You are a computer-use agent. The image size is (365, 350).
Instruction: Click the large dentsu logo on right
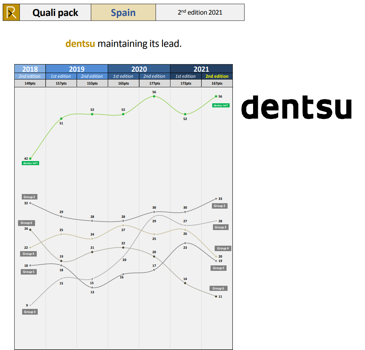pos(296,107)
